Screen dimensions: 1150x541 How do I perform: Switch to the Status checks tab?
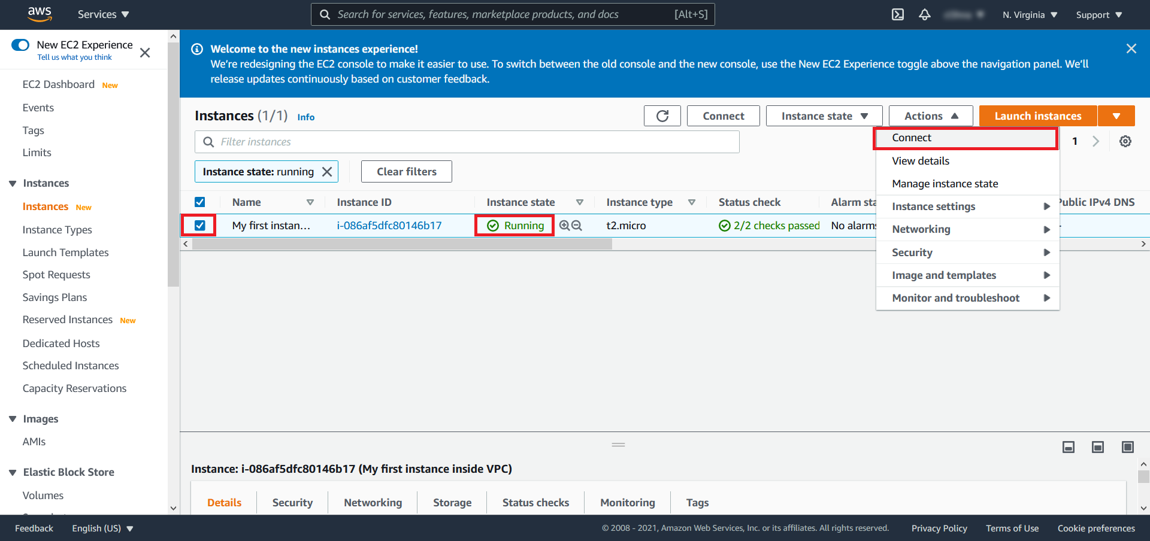click(535, 503)
